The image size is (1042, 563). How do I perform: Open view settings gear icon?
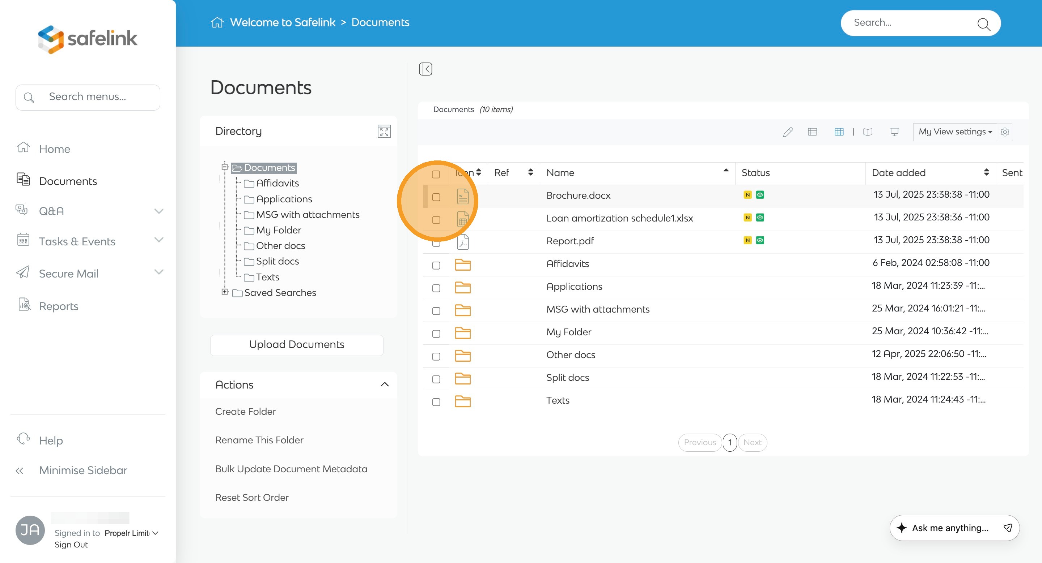[x=1005, y=132]
